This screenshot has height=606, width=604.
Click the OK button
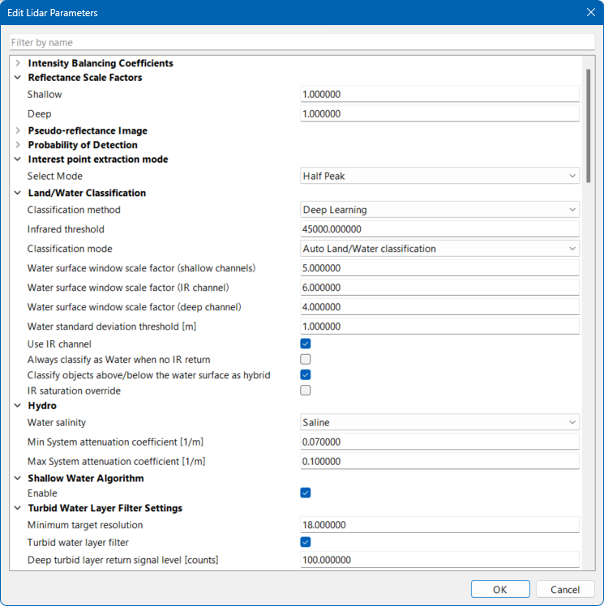click(x=500, y=590)
